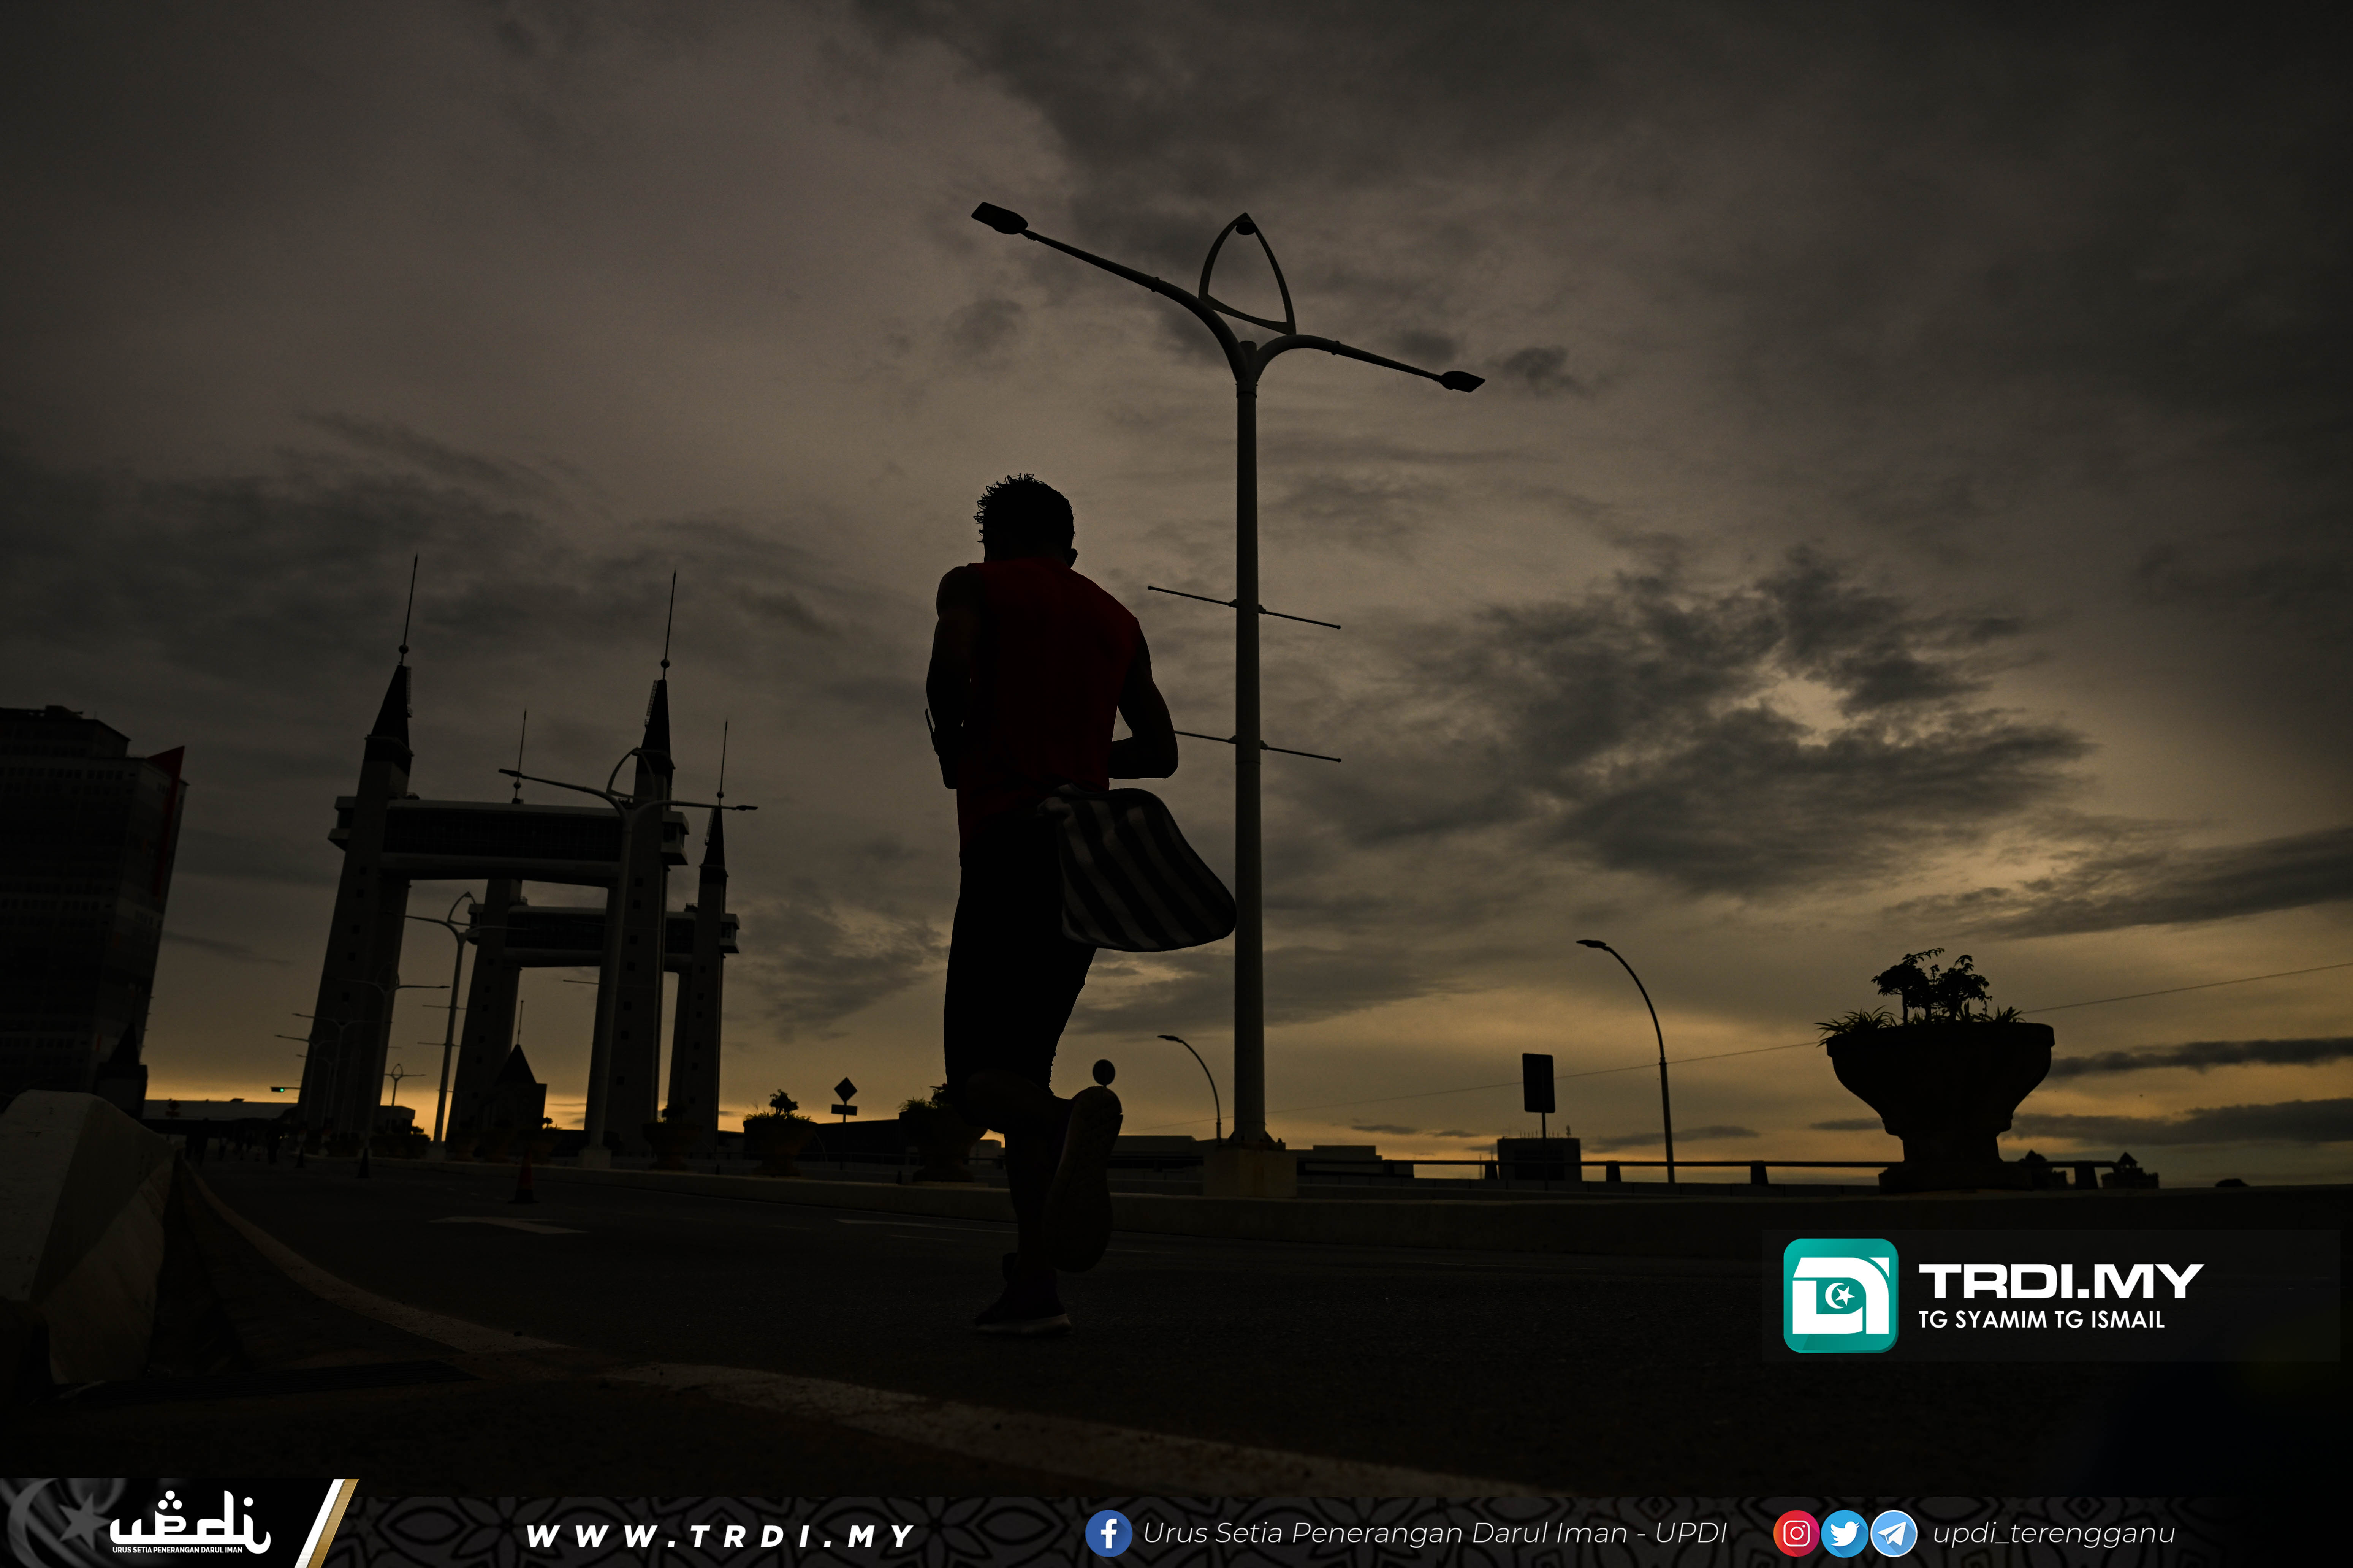Click the Instagram icon in footer

click(x=1796, y=1534)
